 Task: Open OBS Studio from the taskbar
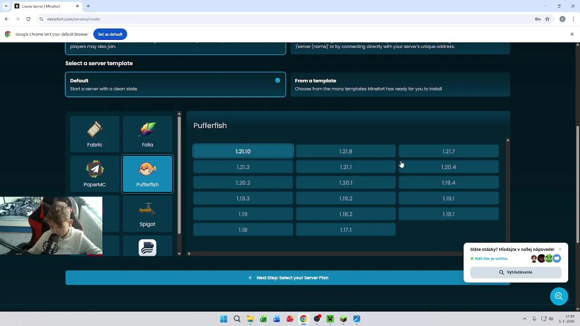point(317,319)
